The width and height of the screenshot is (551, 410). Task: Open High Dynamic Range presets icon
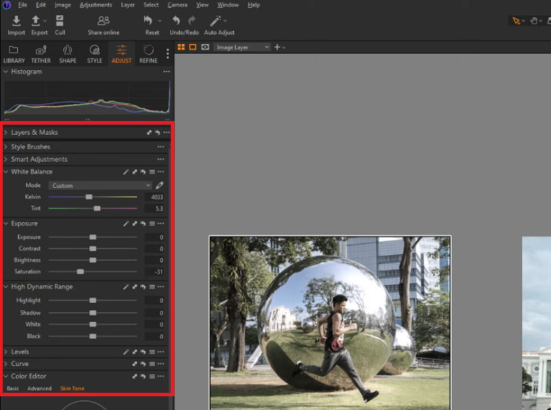(x=152, y=287)
